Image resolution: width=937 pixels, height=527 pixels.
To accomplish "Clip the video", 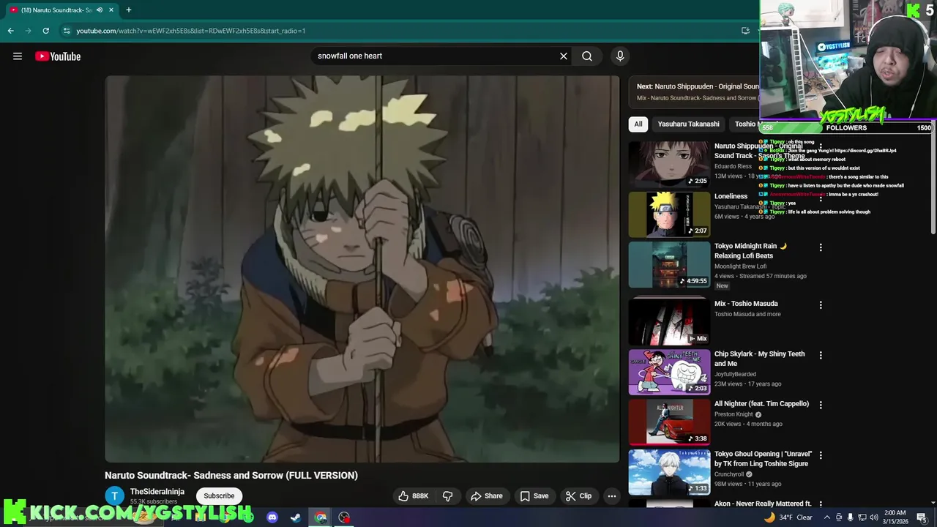I will coord(578,496).
